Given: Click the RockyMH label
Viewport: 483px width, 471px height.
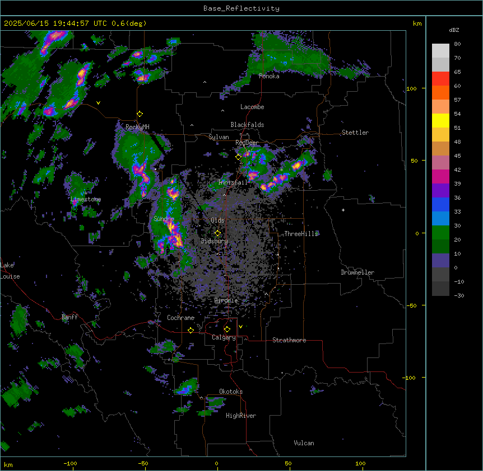Looking at the screenshot, I should pyautogui.click(x=137, y=127).
